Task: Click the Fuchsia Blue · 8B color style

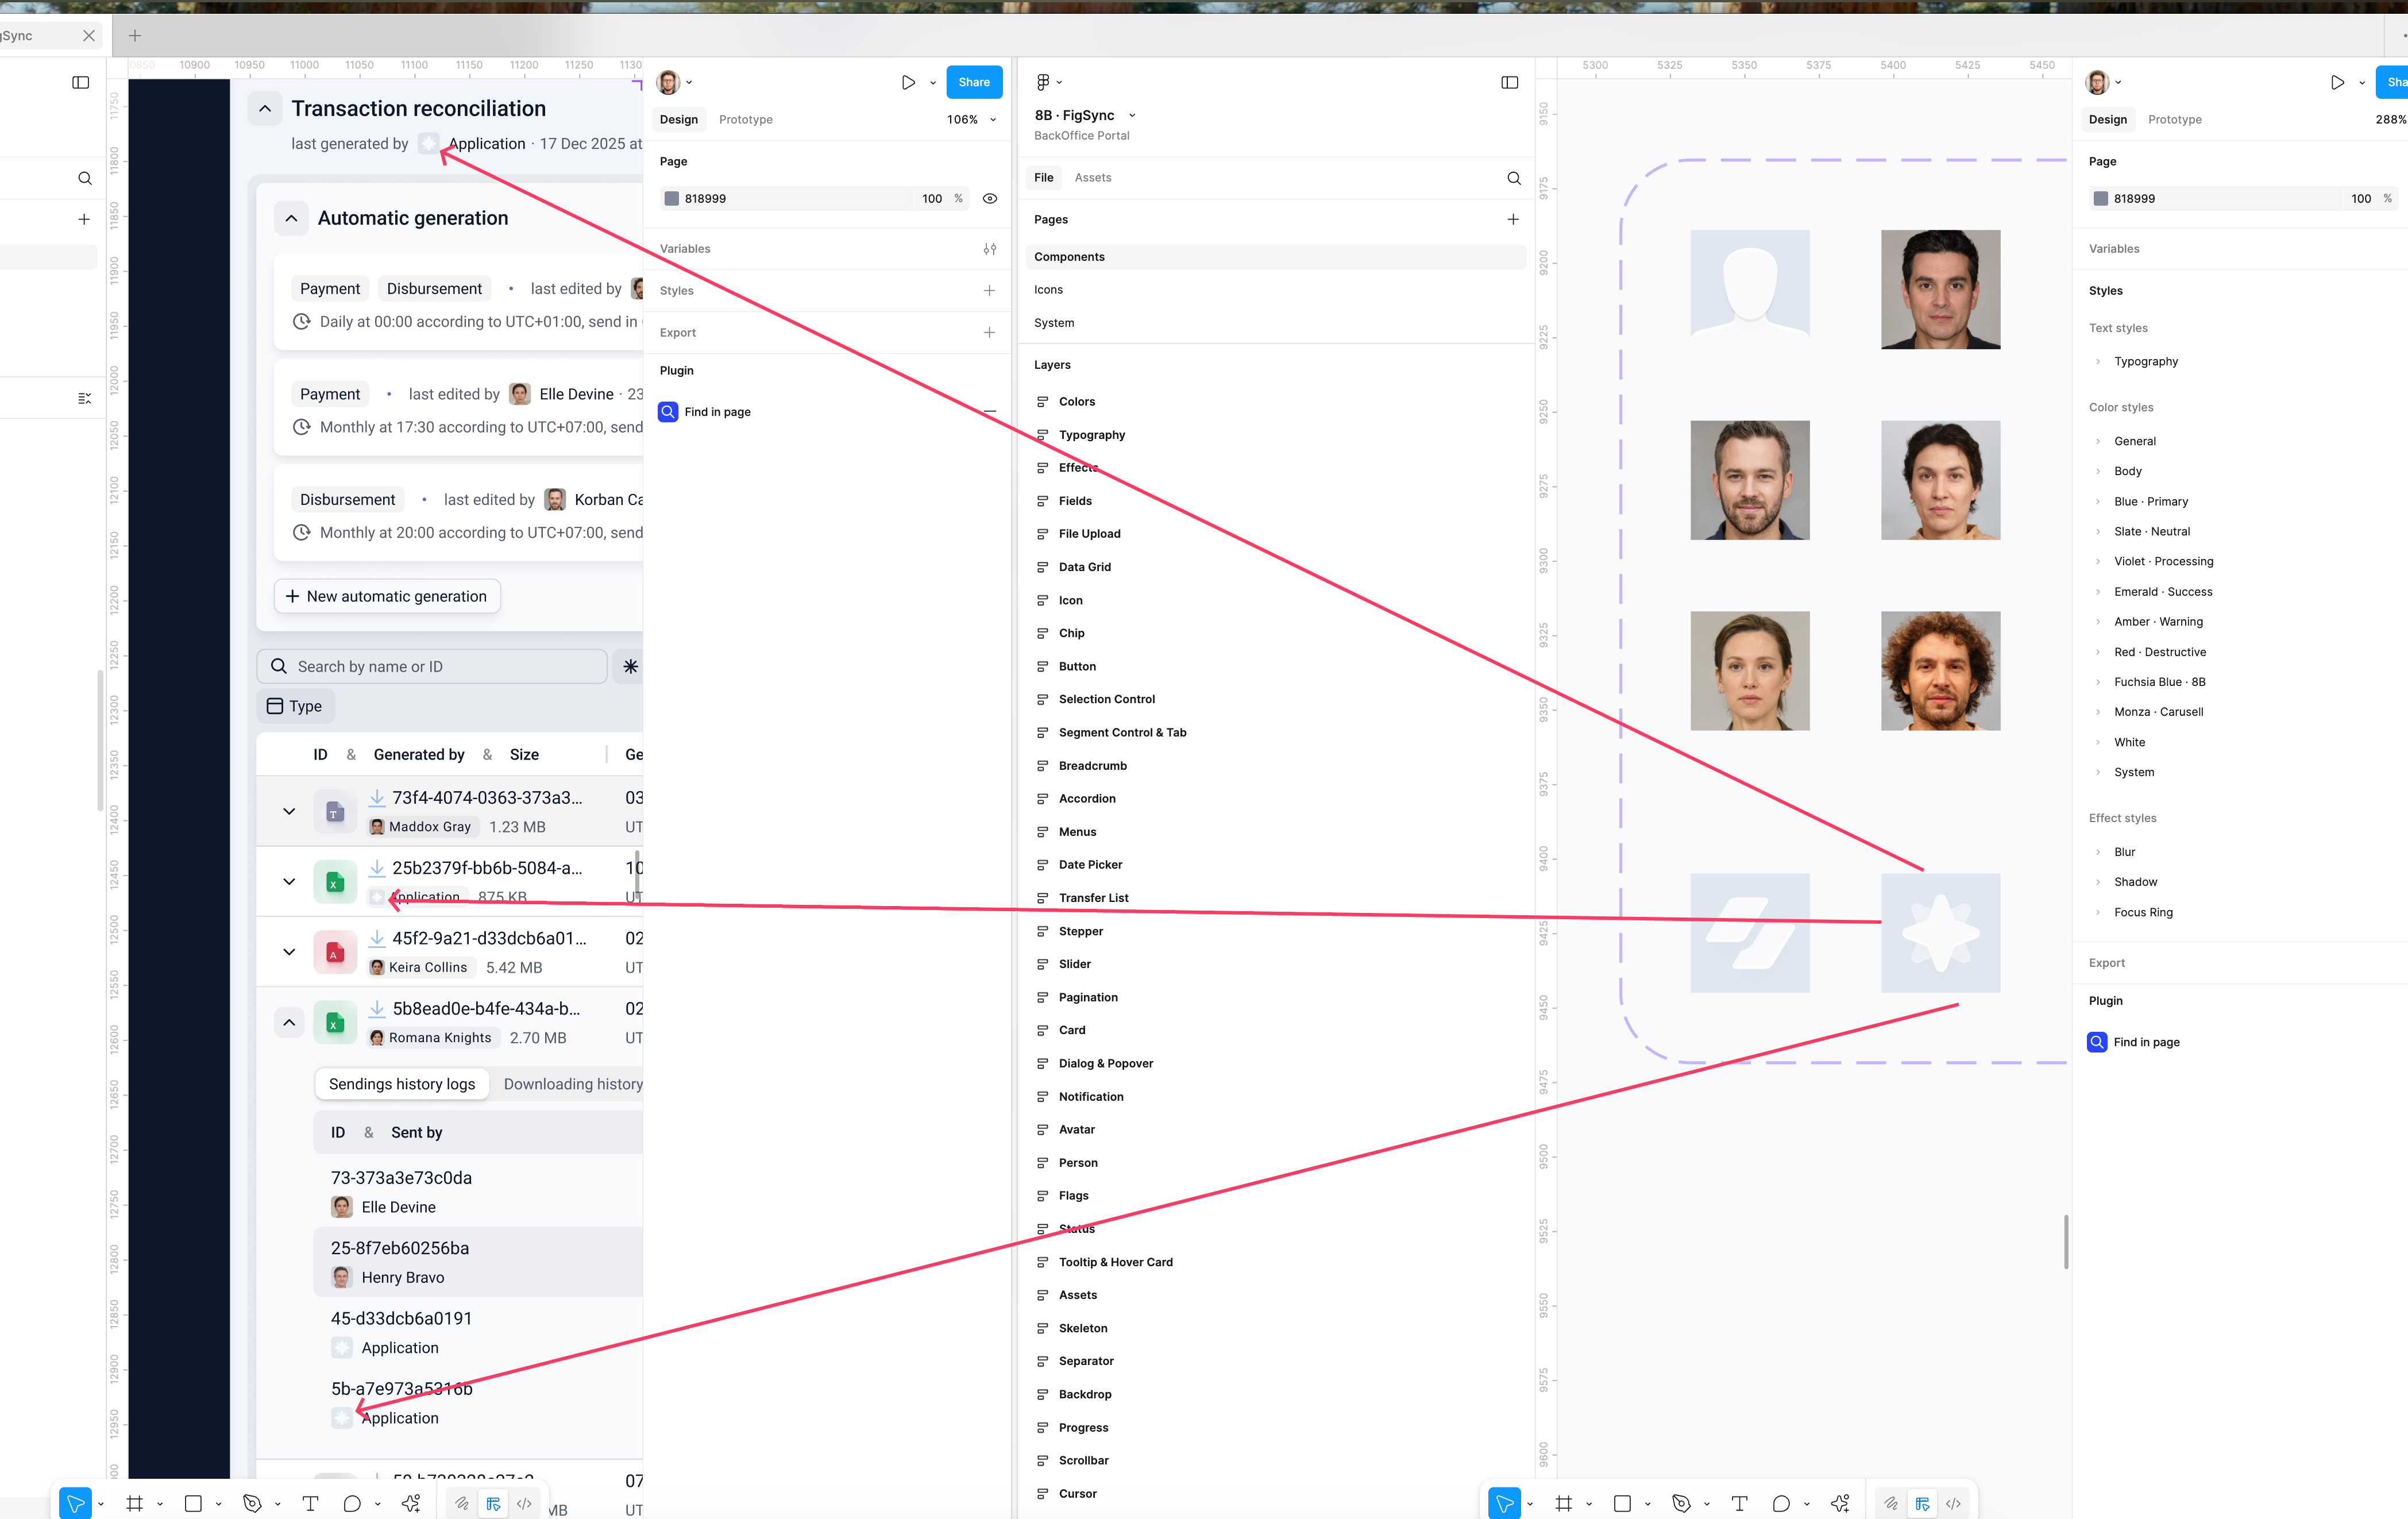Action: click(2160, 682)
